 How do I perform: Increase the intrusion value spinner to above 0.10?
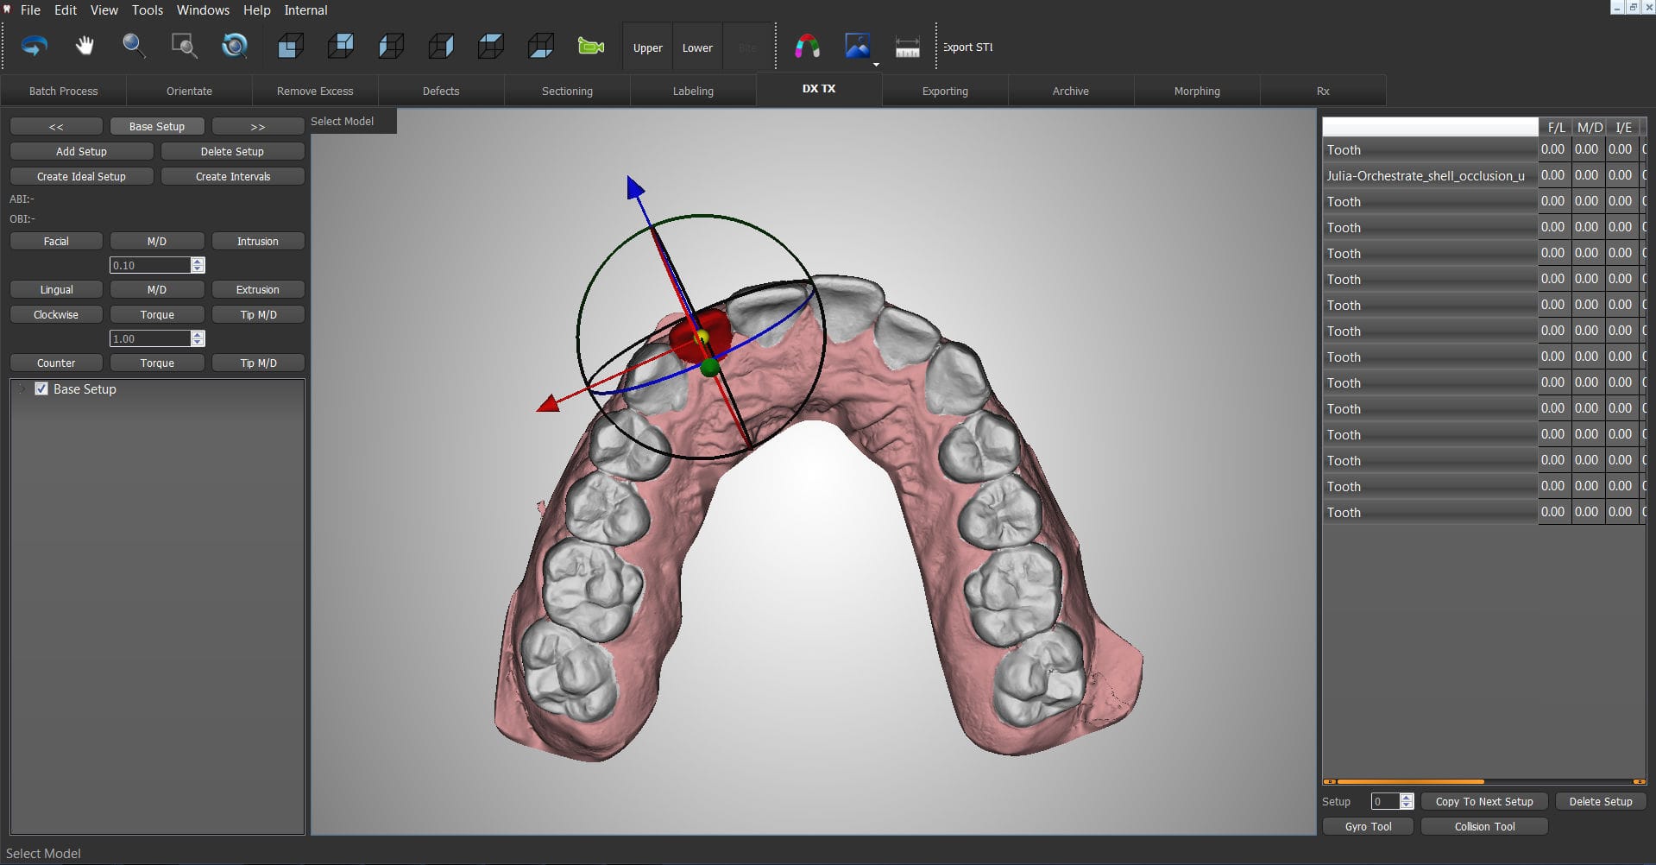tap(198, 261)
